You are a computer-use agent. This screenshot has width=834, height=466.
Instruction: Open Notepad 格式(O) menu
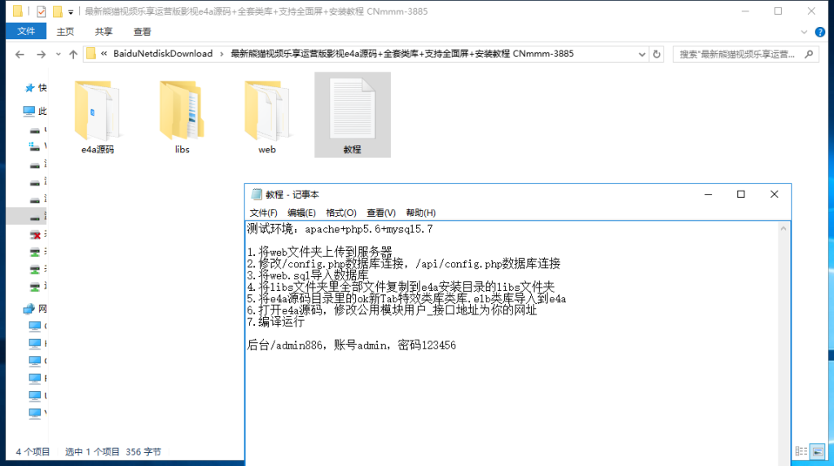click(x=341, y=213)
